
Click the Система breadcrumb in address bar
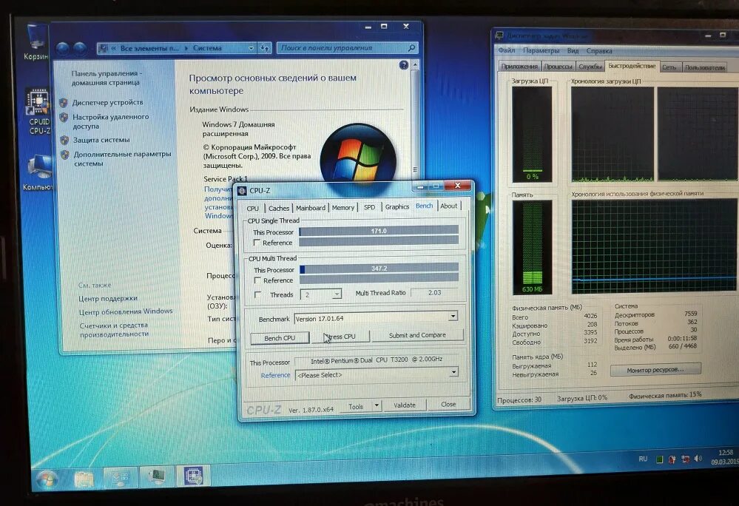[207, 48]
